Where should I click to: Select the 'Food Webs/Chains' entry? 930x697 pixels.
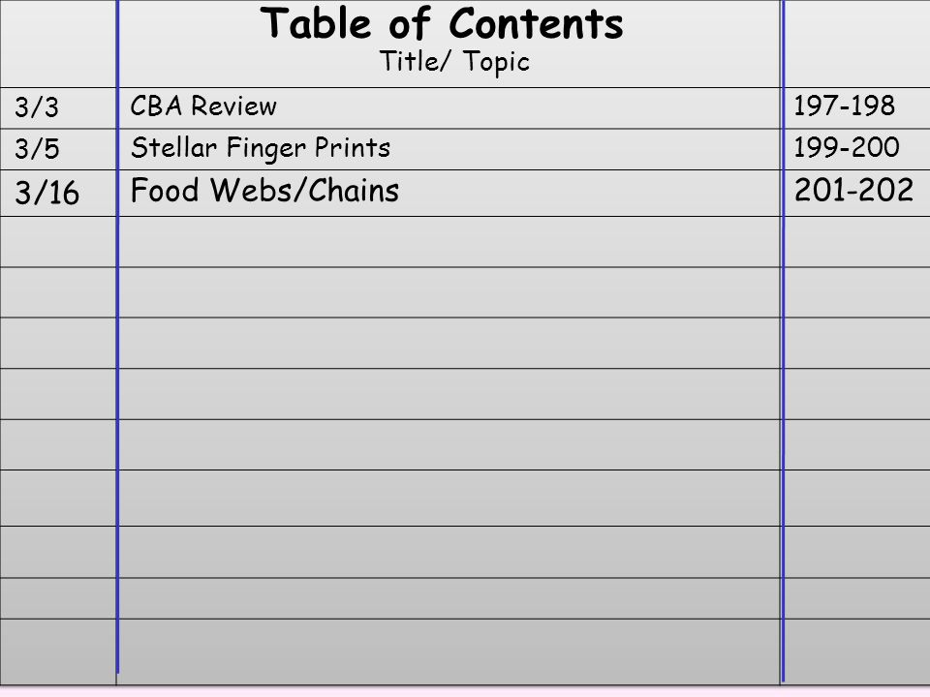(264, 191)
